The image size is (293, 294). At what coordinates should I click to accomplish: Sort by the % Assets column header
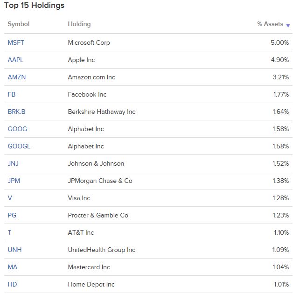pyautogui.click(x=270, y=24)
